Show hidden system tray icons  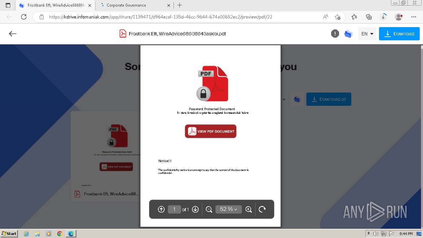[368, 234]
